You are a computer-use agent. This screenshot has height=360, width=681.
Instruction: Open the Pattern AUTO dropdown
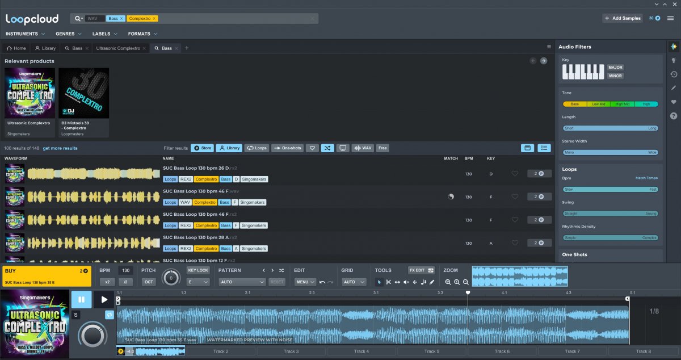tap(242, 282)
